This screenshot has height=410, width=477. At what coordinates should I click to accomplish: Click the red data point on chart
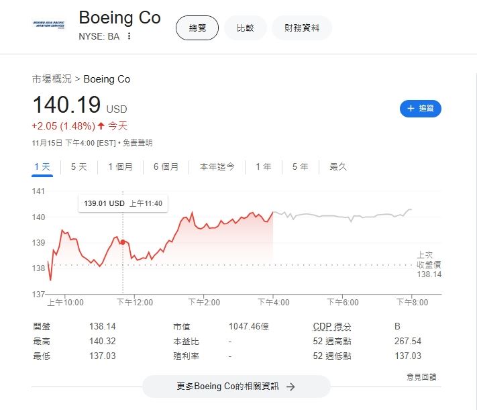click(x=123, y=242)
